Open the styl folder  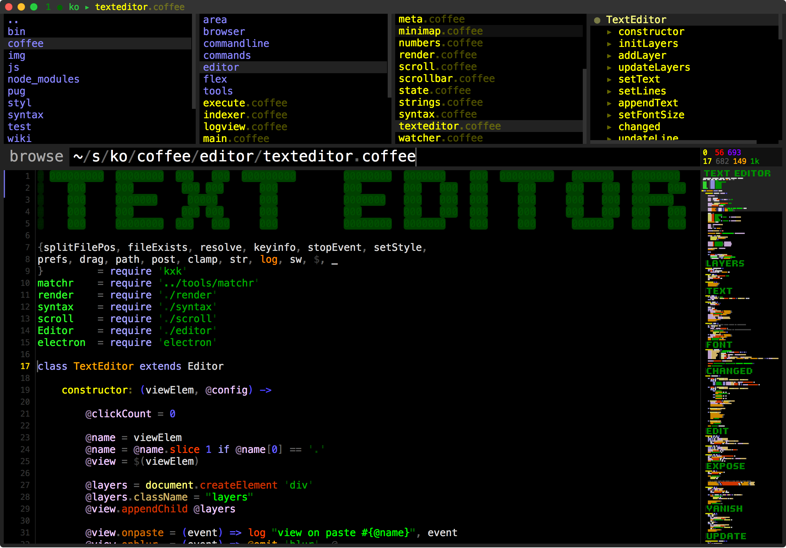[x=98, y=103]
